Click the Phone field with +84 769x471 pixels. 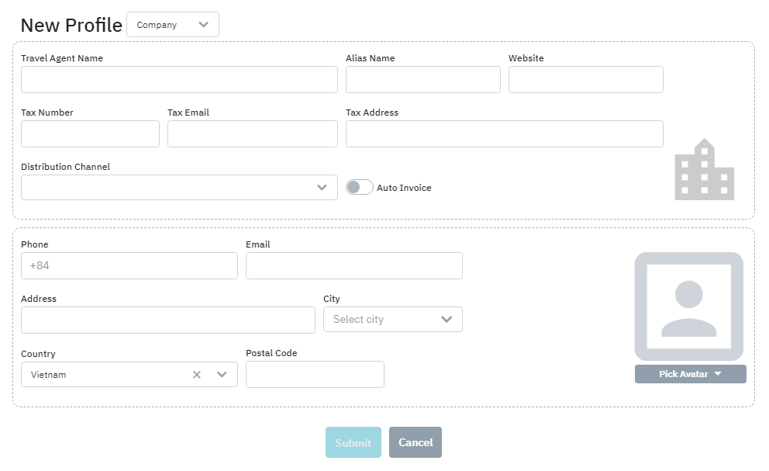tap(129, 266)
